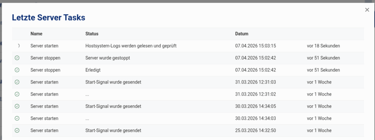The image size is (375, 140).
Task: Click 'Server stoppen' in the 'Erledigt' row
Action: (x=45, y=70)
